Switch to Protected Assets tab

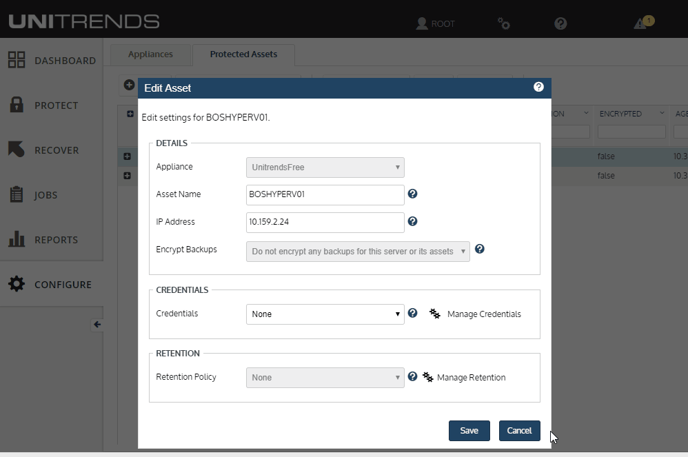pos(243,54)
